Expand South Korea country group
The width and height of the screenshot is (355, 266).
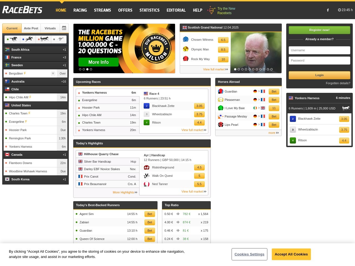click(x=35, y=179)
